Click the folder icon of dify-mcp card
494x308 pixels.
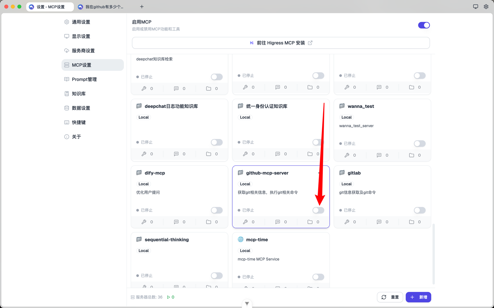[139, 173]
